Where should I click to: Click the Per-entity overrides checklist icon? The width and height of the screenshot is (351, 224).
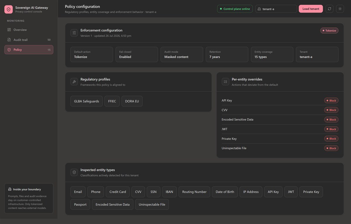click(x=225, y=82)
